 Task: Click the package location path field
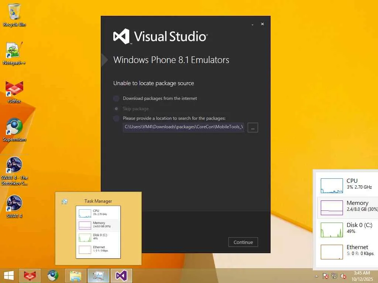click(x=183, y=127)
